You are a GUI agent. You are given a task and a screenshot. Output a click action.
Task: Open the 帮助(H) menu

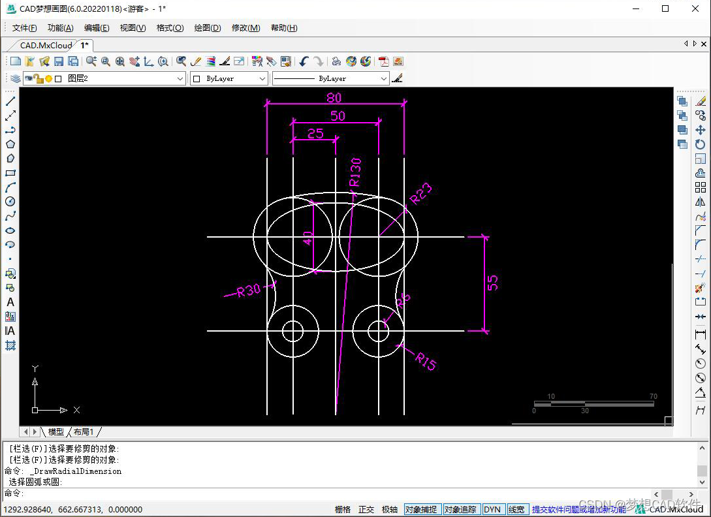[x=284, y=28]
